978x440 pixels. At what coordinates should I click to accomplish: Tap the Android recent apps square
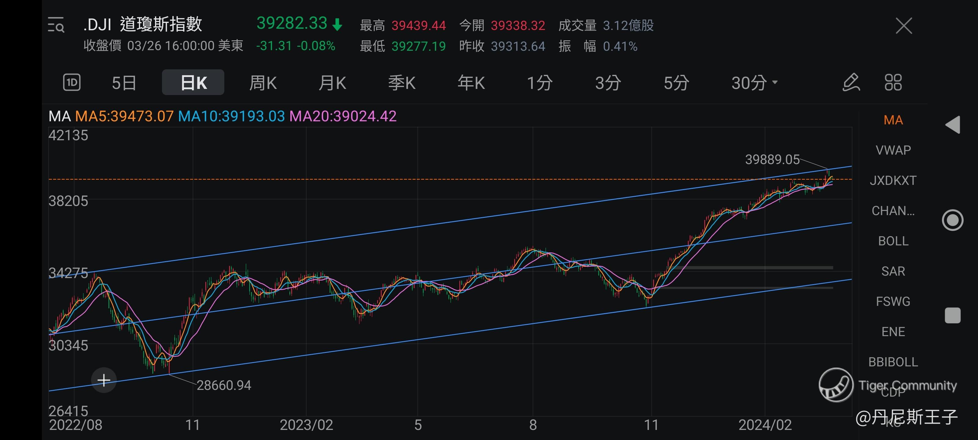(953, 315)
